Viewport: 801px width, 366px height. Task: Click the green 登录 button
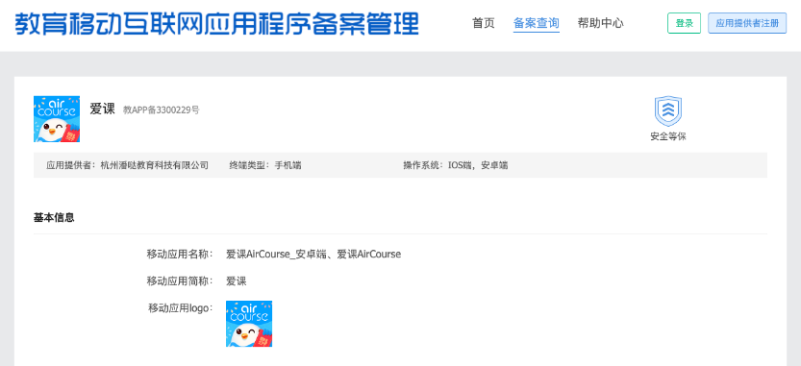684,23
